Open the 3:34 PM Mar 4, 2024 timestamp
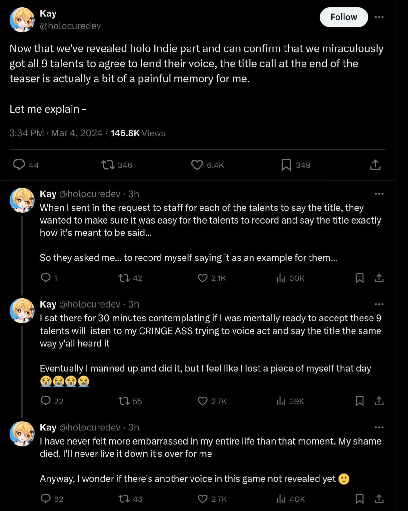Image resolution: width=408 pixels, height=511 pixels. (x=56, y=133)
